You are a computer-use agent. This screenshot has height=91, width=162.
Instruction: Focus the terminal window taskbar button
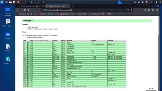47,2
